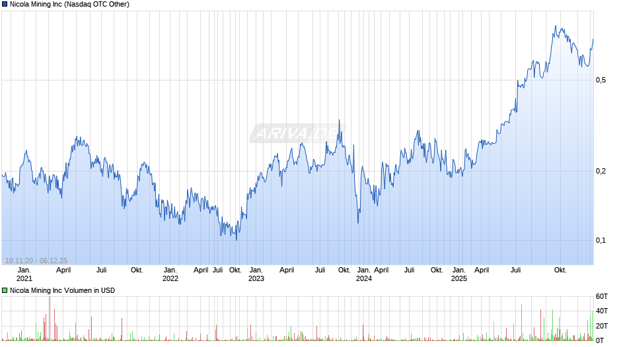Screen dimensions: 621x347
Task: Click the 'Nicola Mining Inc (Nasdaq OTC Other)' title
Action: pyautogui.click(x=69, y=5)
